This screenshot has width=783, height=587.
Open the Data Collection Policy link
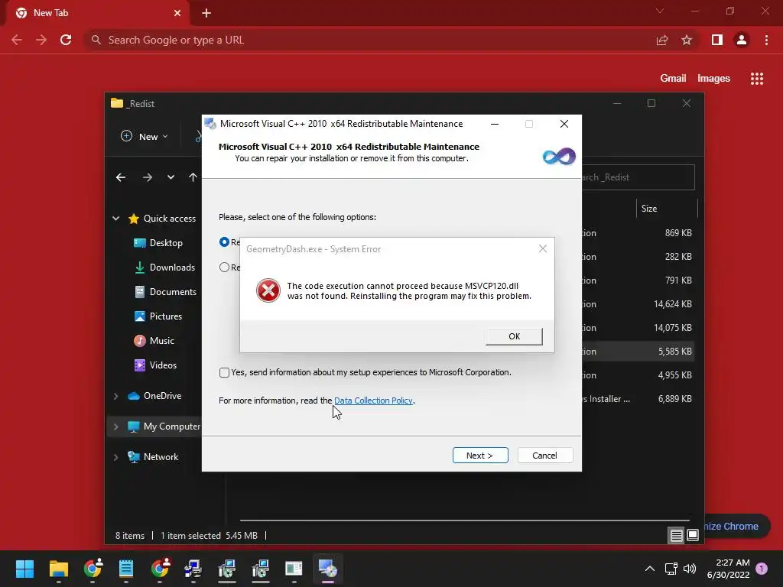[x=373, y=401]
